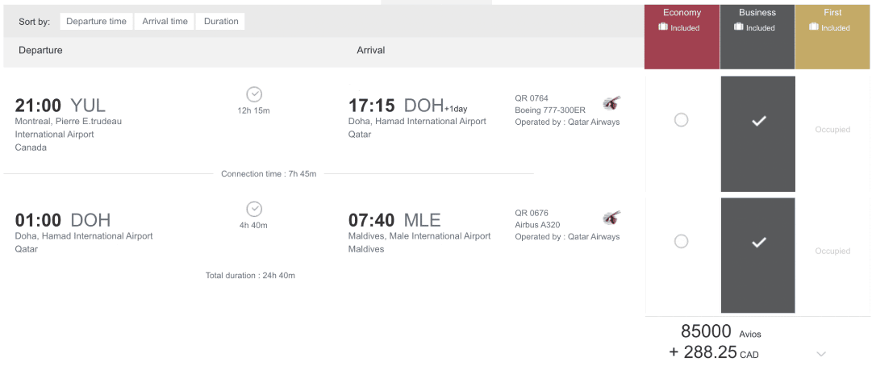Image resolution: width=872 pixels, height=366 pixels.
Task: Open the Business cabin column header
Action: click(x=757, y=13)
